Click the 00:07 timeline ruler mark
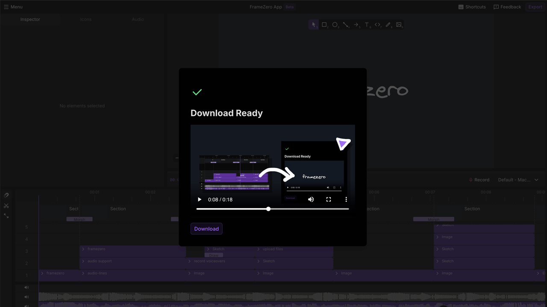Image resolution: width=547 pixels, height=307 pixels. click(430, 192)
